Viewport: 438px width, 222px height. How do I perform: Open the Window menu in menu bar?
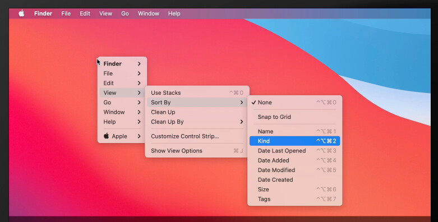(x=148, y=13)
